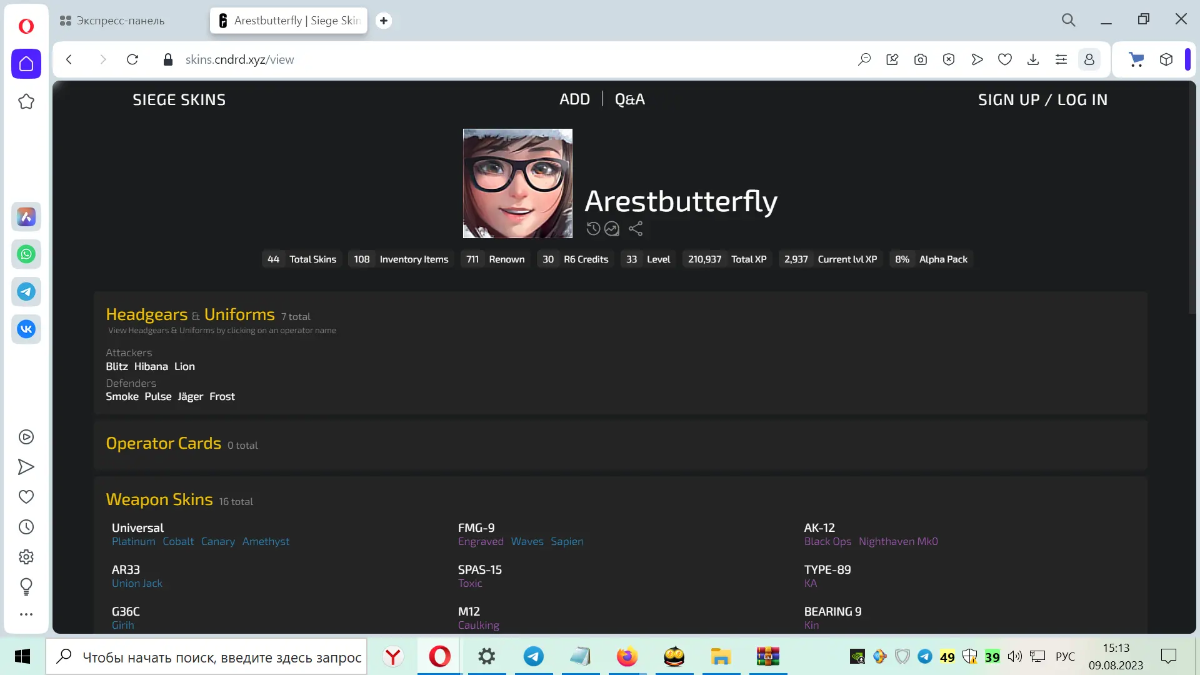Open the Windows Start menu

coord(22,657)
